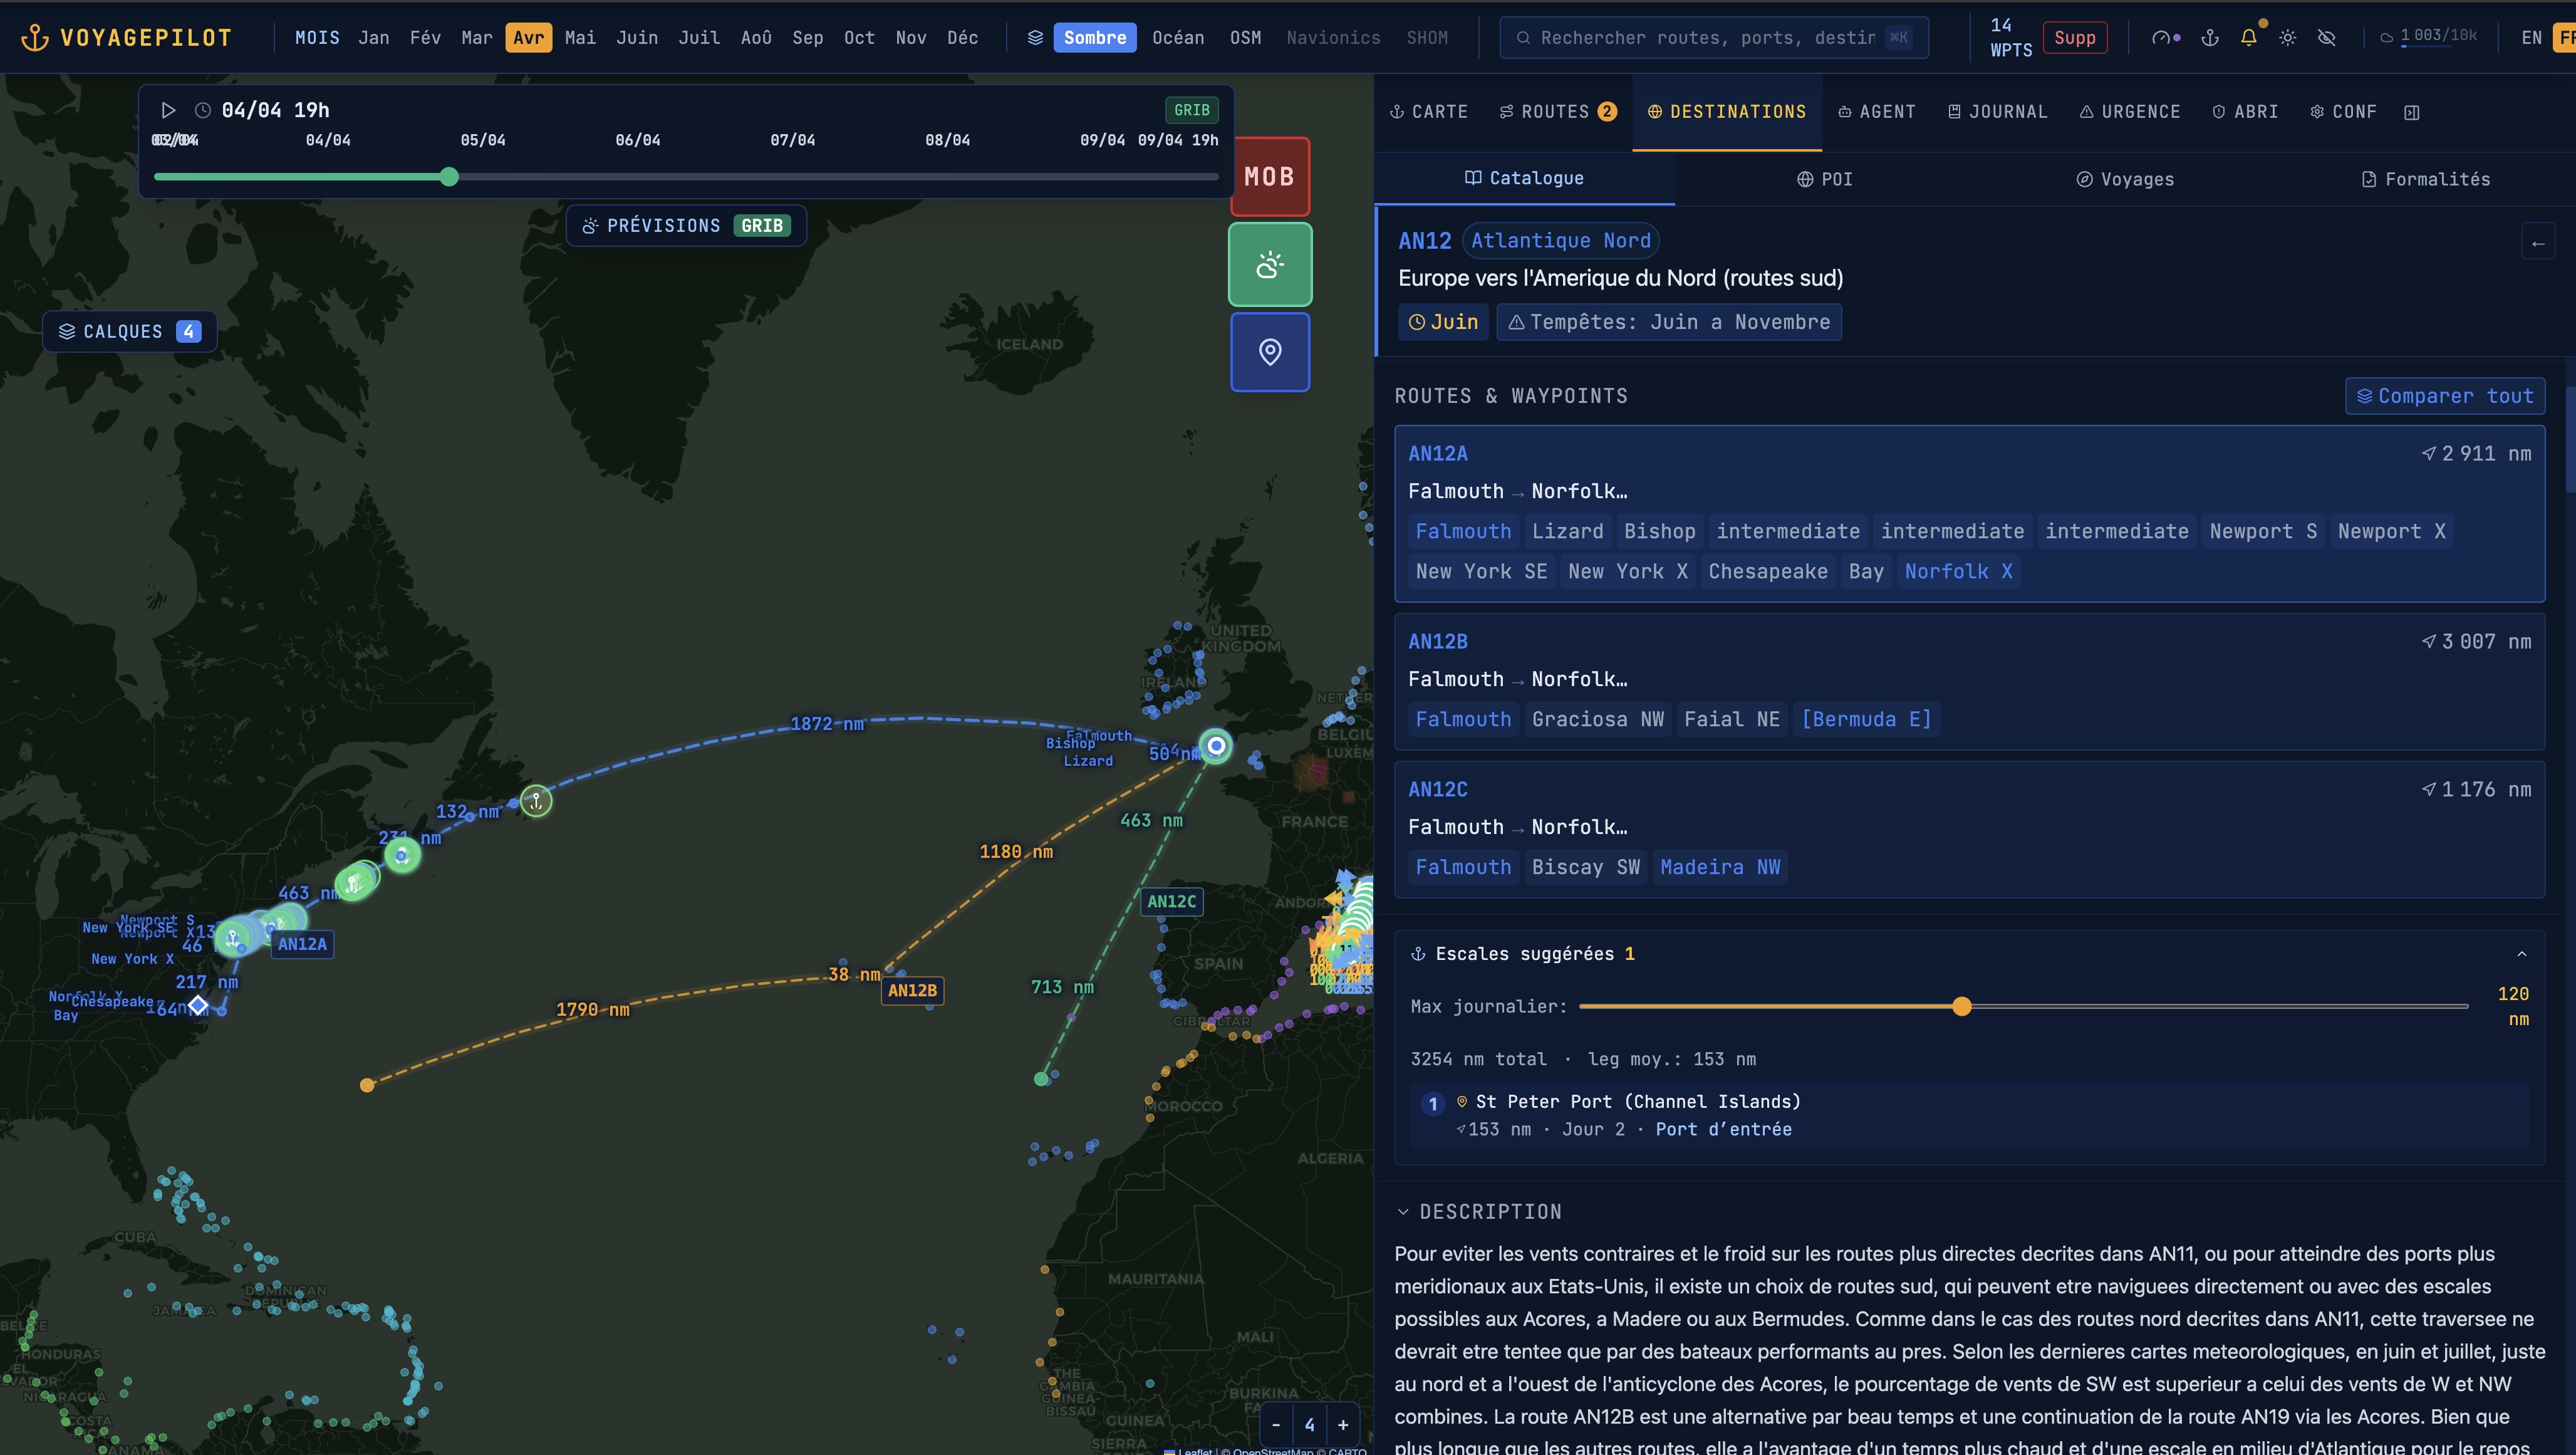Image resolution: width=2576 pixels, height=1455 pixels.
Task: Adjust the Max journalier slider
Action: (1963, 1007)
